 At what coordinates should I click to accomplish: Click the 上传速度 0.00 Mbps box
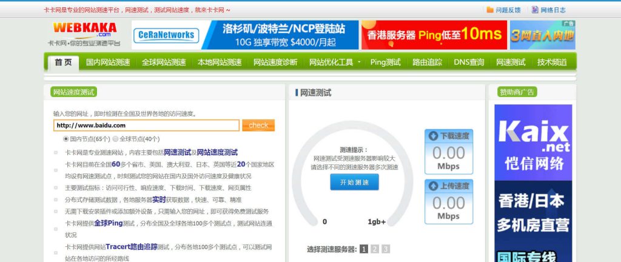(x=449, y=201)
